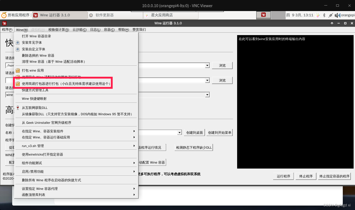Click the 安装常见字体 menu icon
The height and width of the screenshot is (210, 355).
point(18,43)
